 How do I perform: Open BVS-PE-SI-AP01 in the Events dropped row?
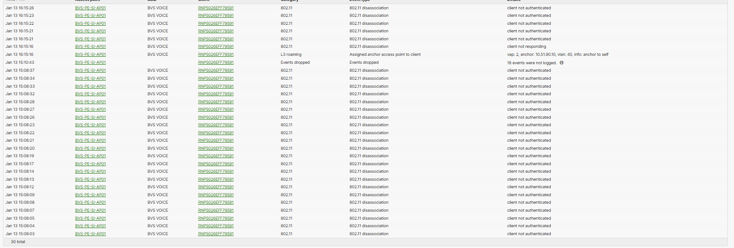(x=90, y=62)
